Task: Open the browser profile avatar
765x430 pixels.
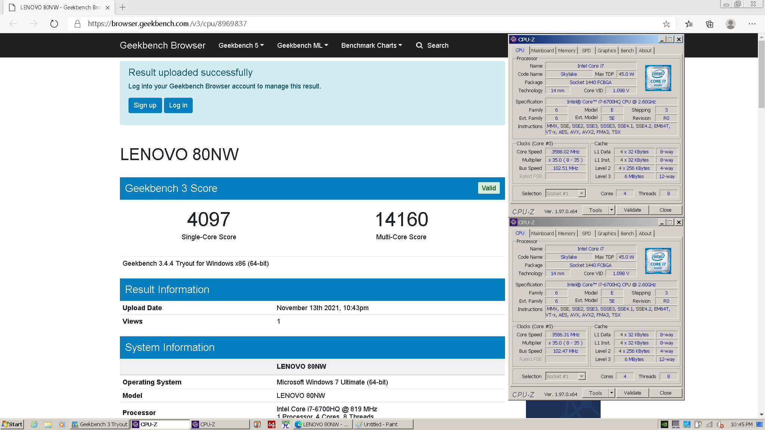Action: (x=731, y=24)
